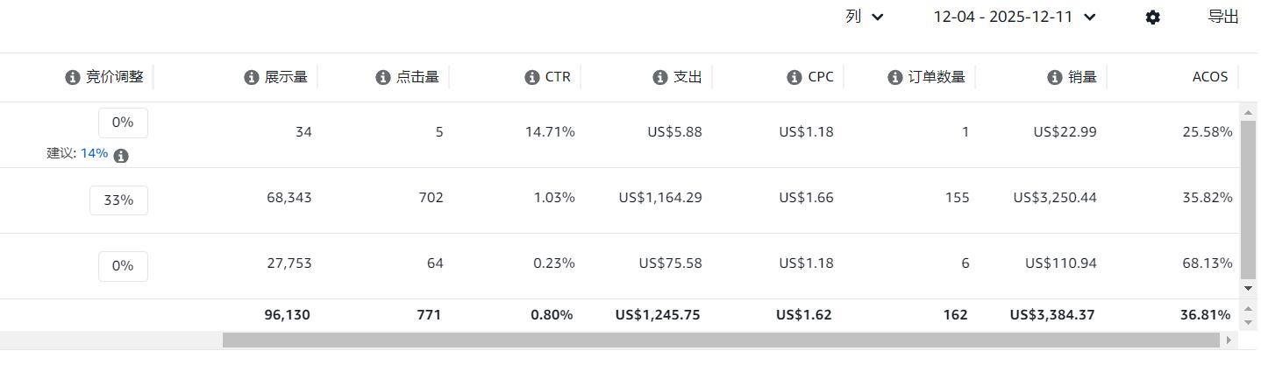Click the first row 0% bid adjustment field
This screenshot has height=365, width=1261.
[123, 123]
